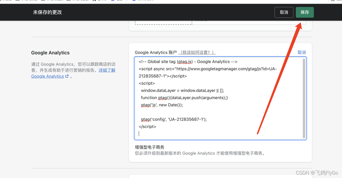Click the line gtag('config', 'UA-212835687-1');
The height and width of the screenshot is (178, 342).
[174, 119]
